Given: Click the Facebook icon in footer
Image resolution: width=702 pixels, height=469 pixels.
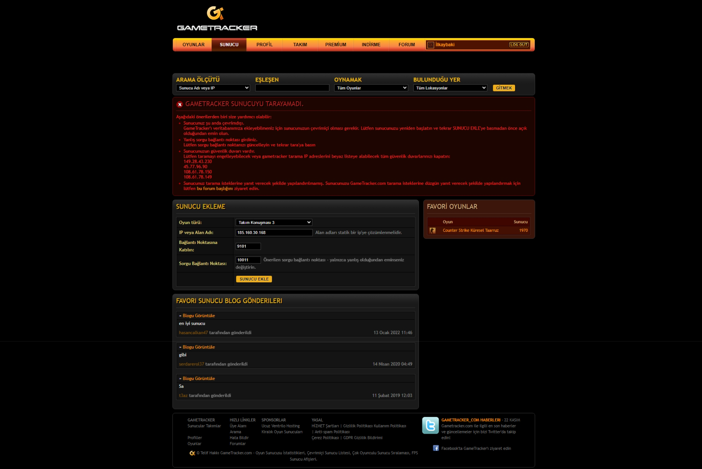Looking at the screenshot, I should 436,448.
